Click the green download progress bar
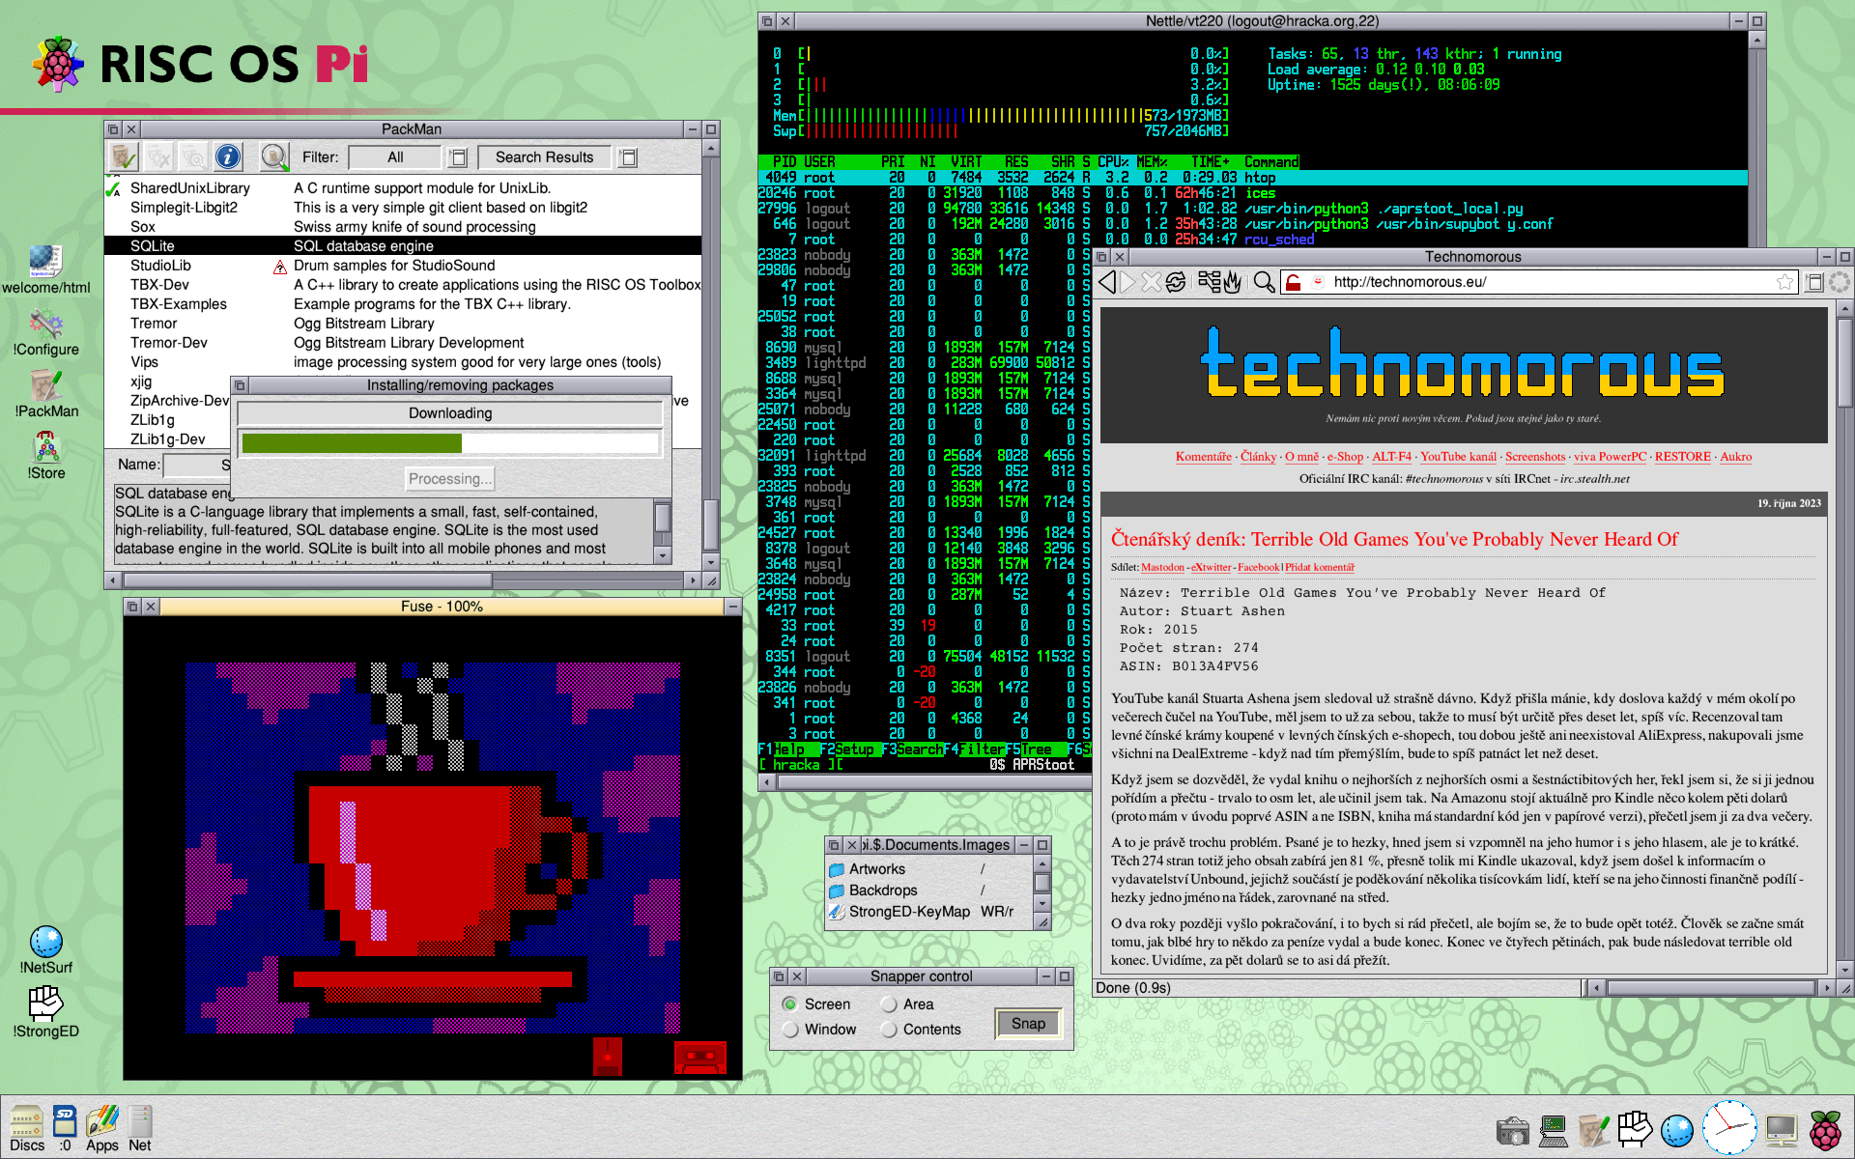The height and width of the screenshot is (1159, 1855). point(352,443)
